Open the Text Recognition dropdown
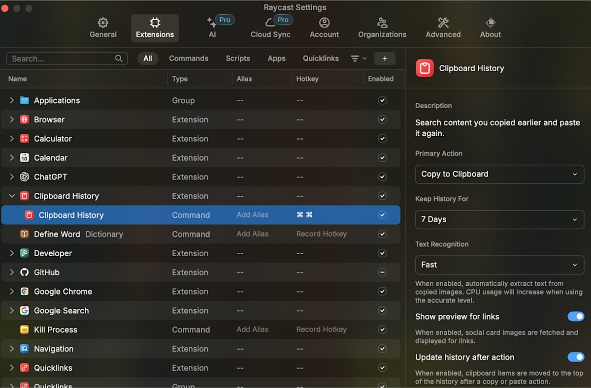 pyautogui.click(x=499, y=265)
